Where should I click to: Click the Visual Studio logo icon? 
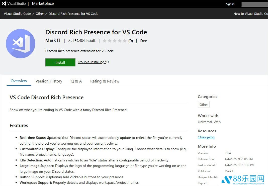(x=4, y=4)
